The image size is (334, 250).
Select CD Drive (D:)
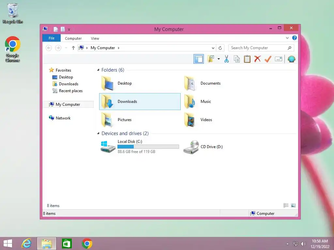(x=222, y=147)
